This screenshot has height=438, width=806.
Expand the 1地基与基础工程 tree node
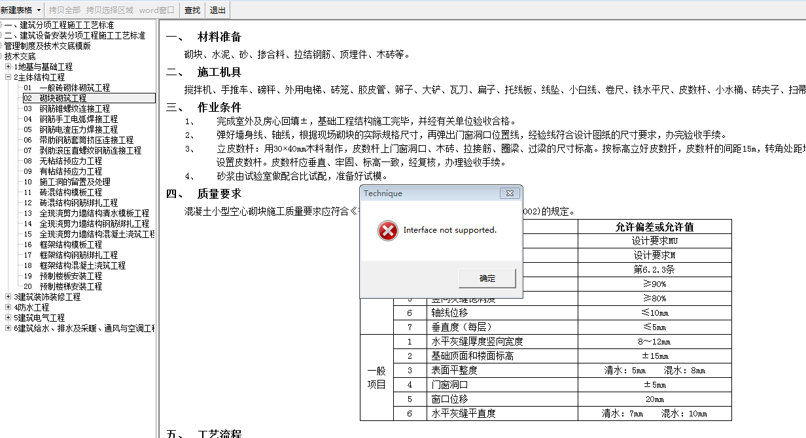(8, 67)
